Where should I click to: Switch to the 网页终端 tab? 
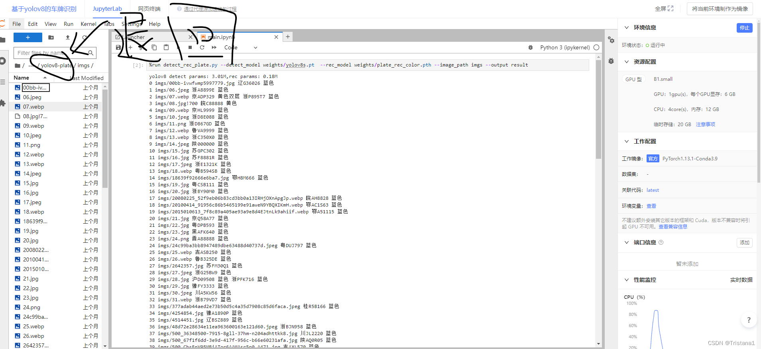(x=149, y=9)
